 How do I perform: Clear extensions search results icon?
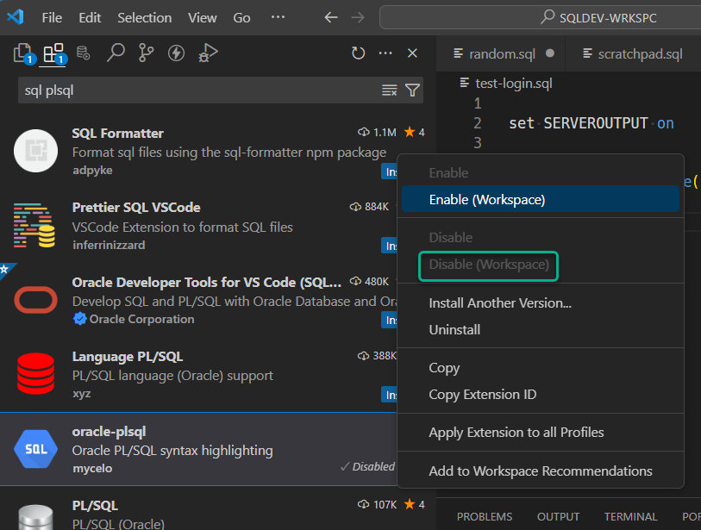[x=390, y=90]
